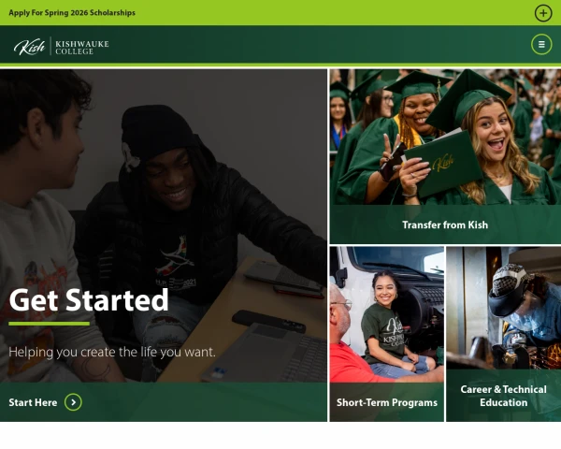
Task: Click the welder photo thumbnail
Action: click(503, 308)
